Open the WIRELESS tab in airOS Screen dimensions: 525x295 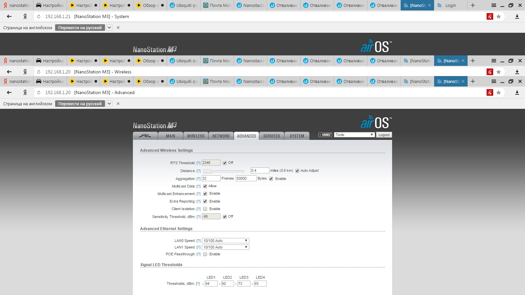(x=196, y=136)
